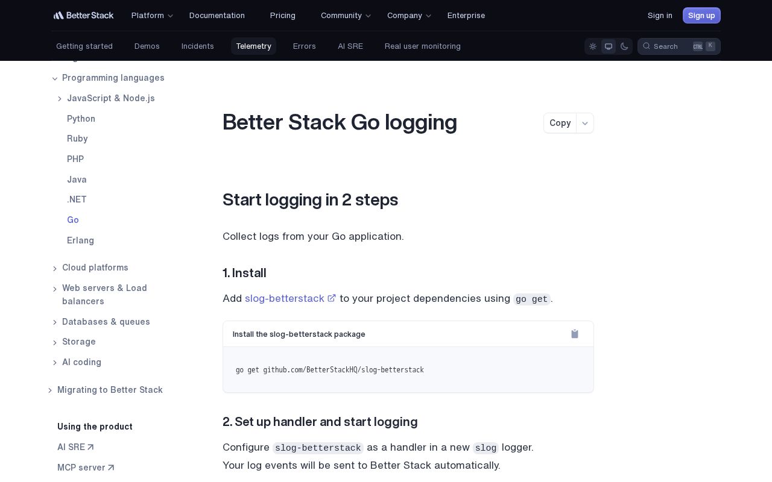772x482 pixels.
Task: Open the Pricing page
Action: click(x=283, y=15)
